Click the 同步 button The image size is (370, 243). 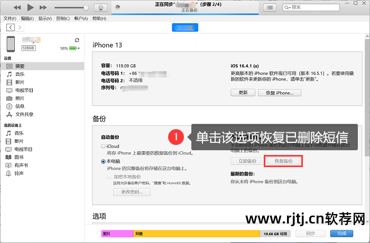pos(311,234)
